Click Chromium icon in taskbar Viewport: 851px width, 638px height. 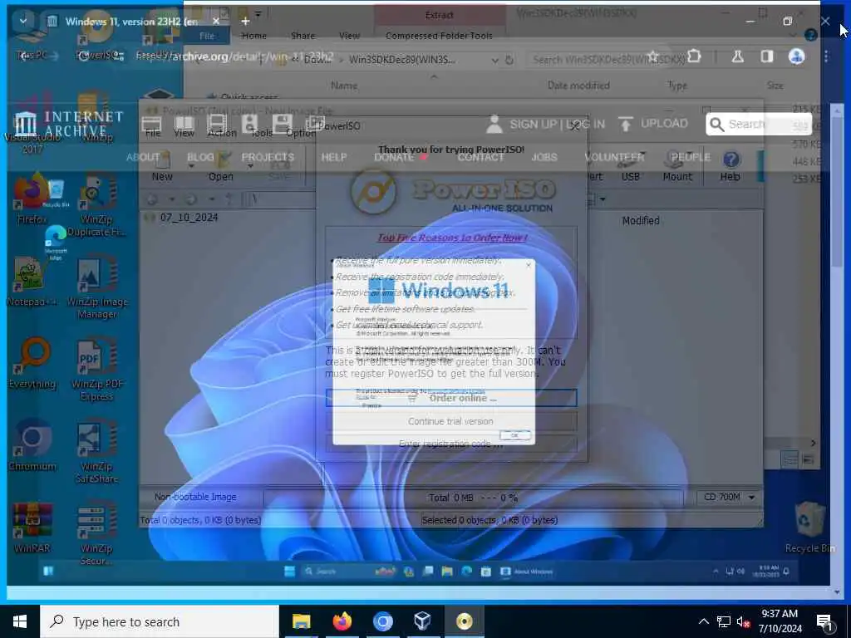(382, 621)
